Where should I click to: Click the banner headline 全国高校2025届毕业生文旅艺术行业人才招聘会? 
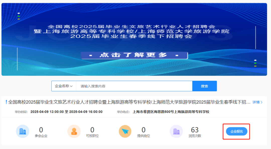131,27
